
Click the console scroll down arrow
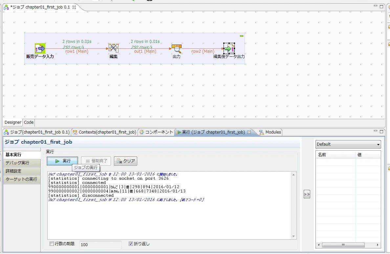point(293,236)
